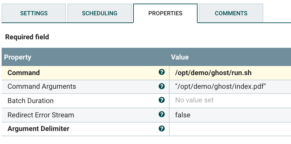Show help for Batch Duration property
The image size is (291, 144).
tap(161, 100)
